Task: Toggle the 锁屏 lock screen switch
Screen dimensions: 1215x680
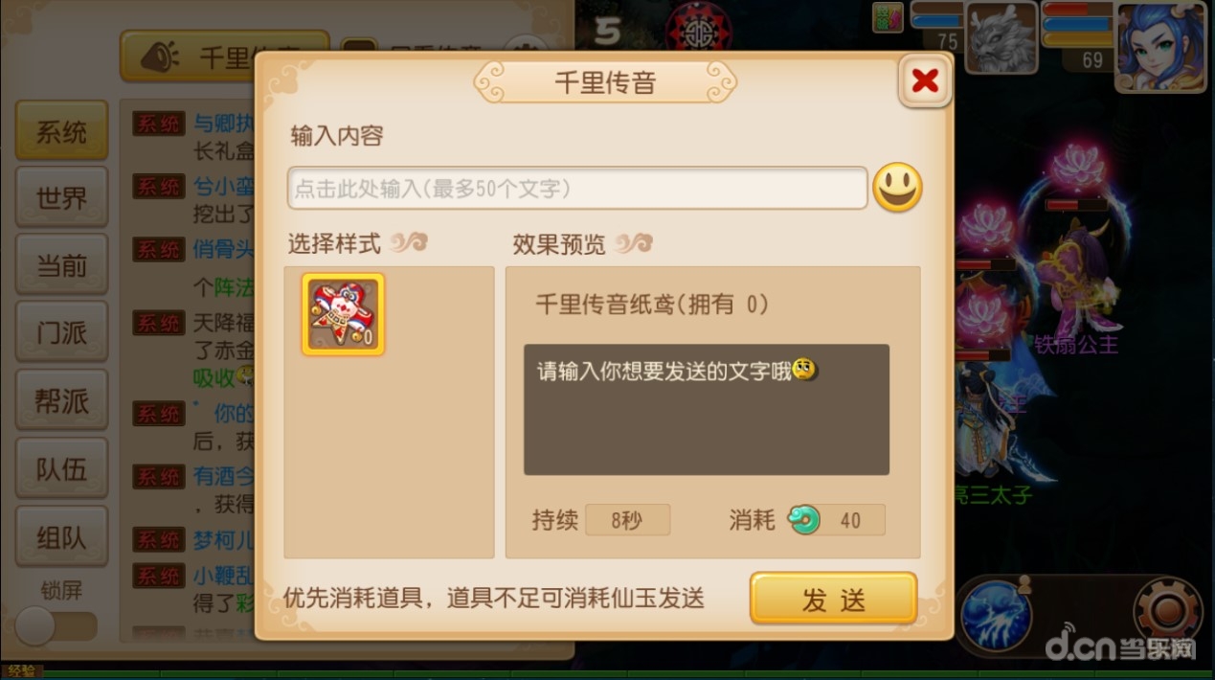Action: [x=56, y=626]
